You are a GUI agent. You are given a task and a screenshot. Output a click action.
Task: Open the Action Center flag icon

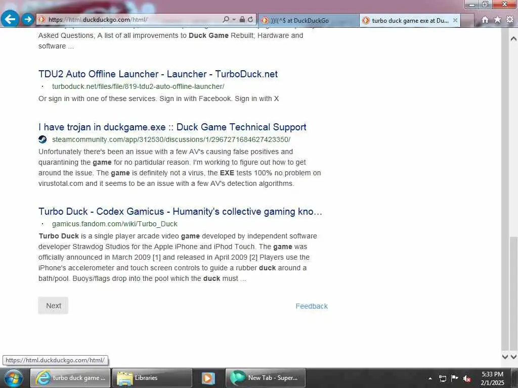point(455,378)
